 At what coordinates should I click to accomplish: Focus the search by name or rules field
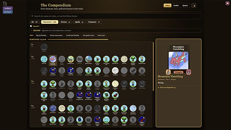coord(116,16)
